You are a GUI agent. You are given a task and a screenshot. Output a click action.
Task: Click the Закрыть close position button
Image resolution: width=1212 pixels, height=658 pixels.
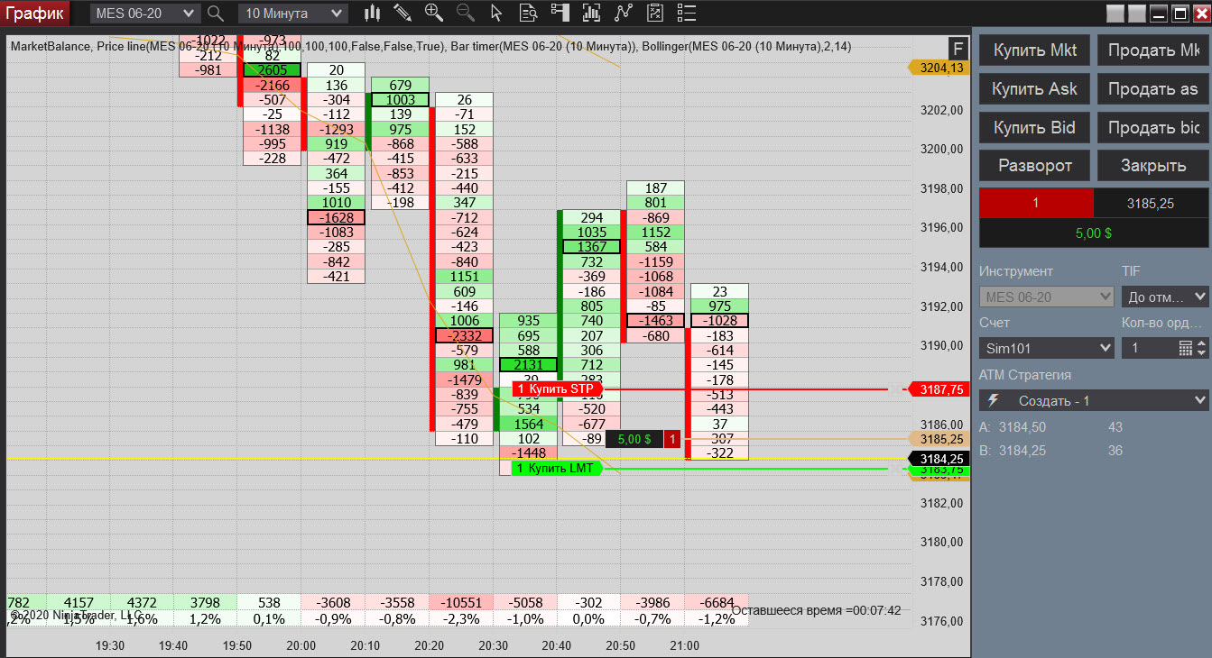[1153, 166]
